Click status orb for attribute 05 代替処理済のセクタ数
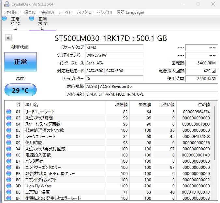 coord(9,130)
